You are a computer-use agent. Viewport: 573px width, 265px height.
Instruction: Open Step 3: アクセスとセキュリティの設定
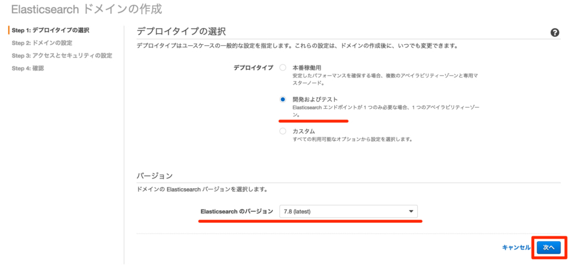pyautogui.click(x=61, y=55)
